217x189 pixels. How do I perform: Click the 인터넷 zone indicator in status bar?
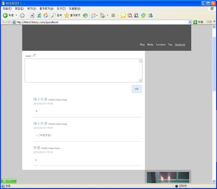[x=181, y=186]
